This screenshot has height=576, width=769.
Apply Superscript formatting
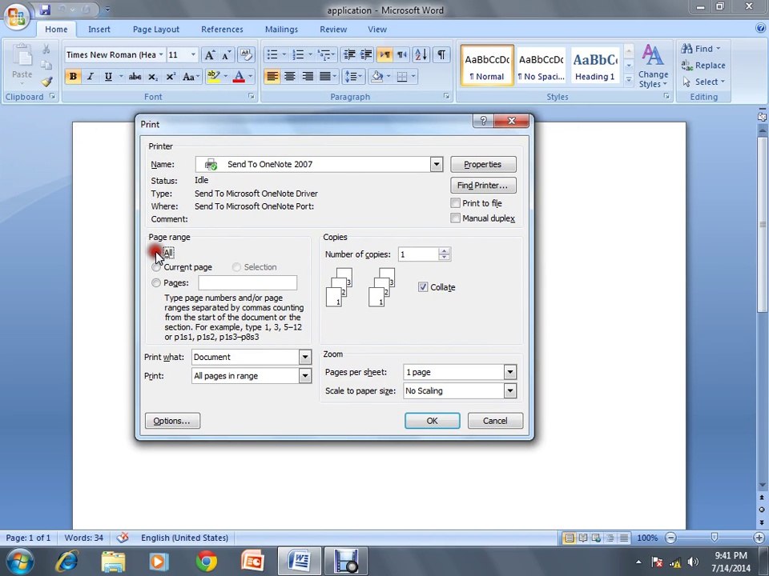click(170, 77)
